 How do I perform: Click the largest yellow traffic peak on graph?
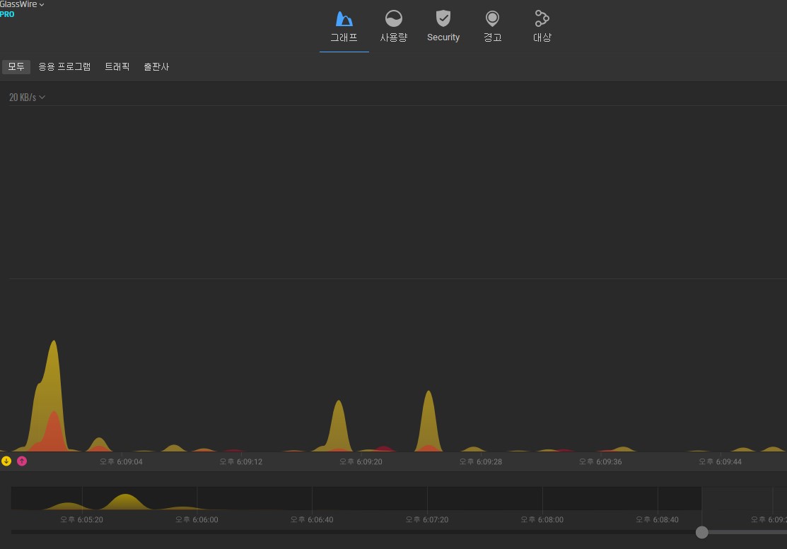click(53, 396)
